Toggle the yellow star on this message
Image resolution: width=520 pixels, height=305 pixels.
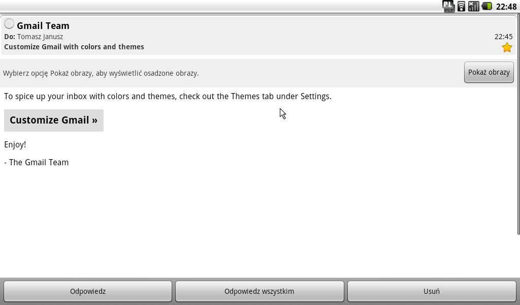pos(507,47)
